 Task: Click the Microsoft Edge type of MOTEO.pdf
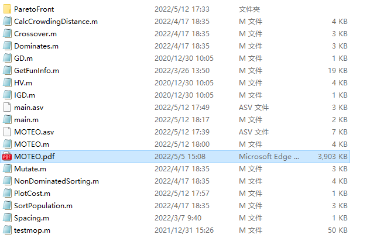(x=269, y=157)
